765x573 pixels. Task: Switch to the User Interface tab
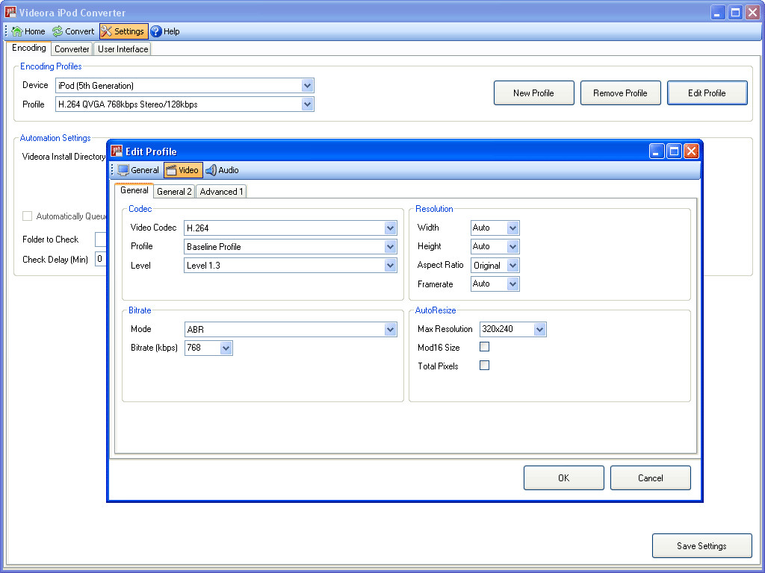click(x=123, y=49)
